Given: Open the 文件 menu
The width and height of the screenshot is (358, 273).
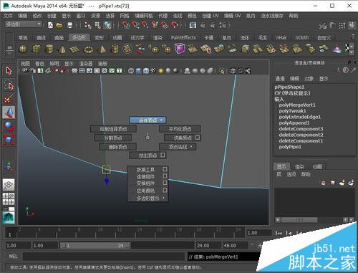Looking at the screenshot, I should (8, 16).
